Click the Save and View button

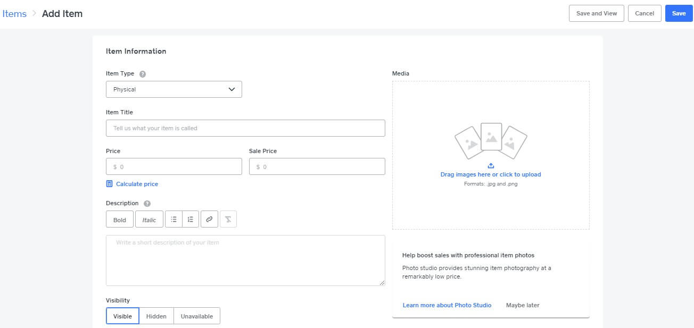coord(596,13)
